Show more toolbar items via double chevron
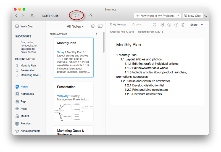221x152 pixels. pos(206,16)
